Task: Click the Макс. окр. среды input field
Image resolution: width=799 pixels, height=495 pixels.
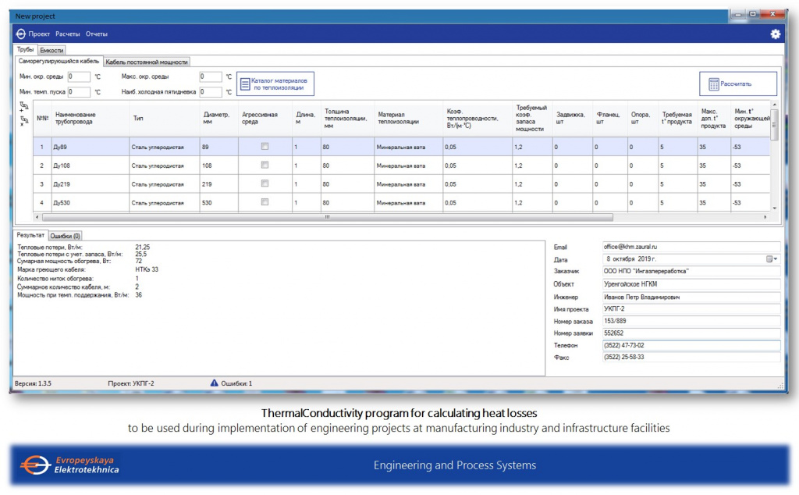Action: pyautogui.click(x=211, y=77)
